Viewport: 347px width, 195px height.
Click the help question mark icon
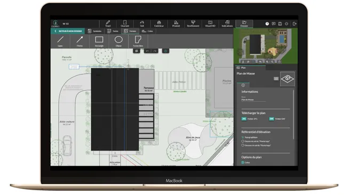pos(267,23)
